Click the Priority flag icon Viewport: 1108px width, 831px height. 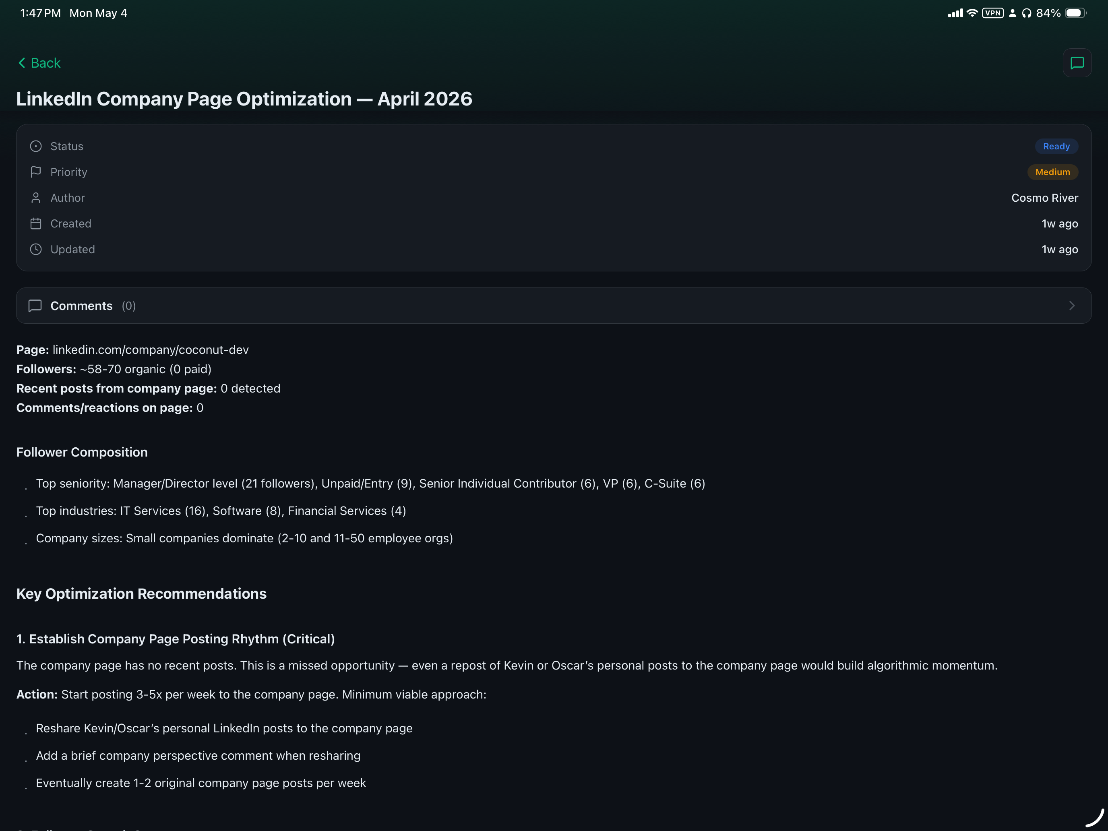click(35, 172)
